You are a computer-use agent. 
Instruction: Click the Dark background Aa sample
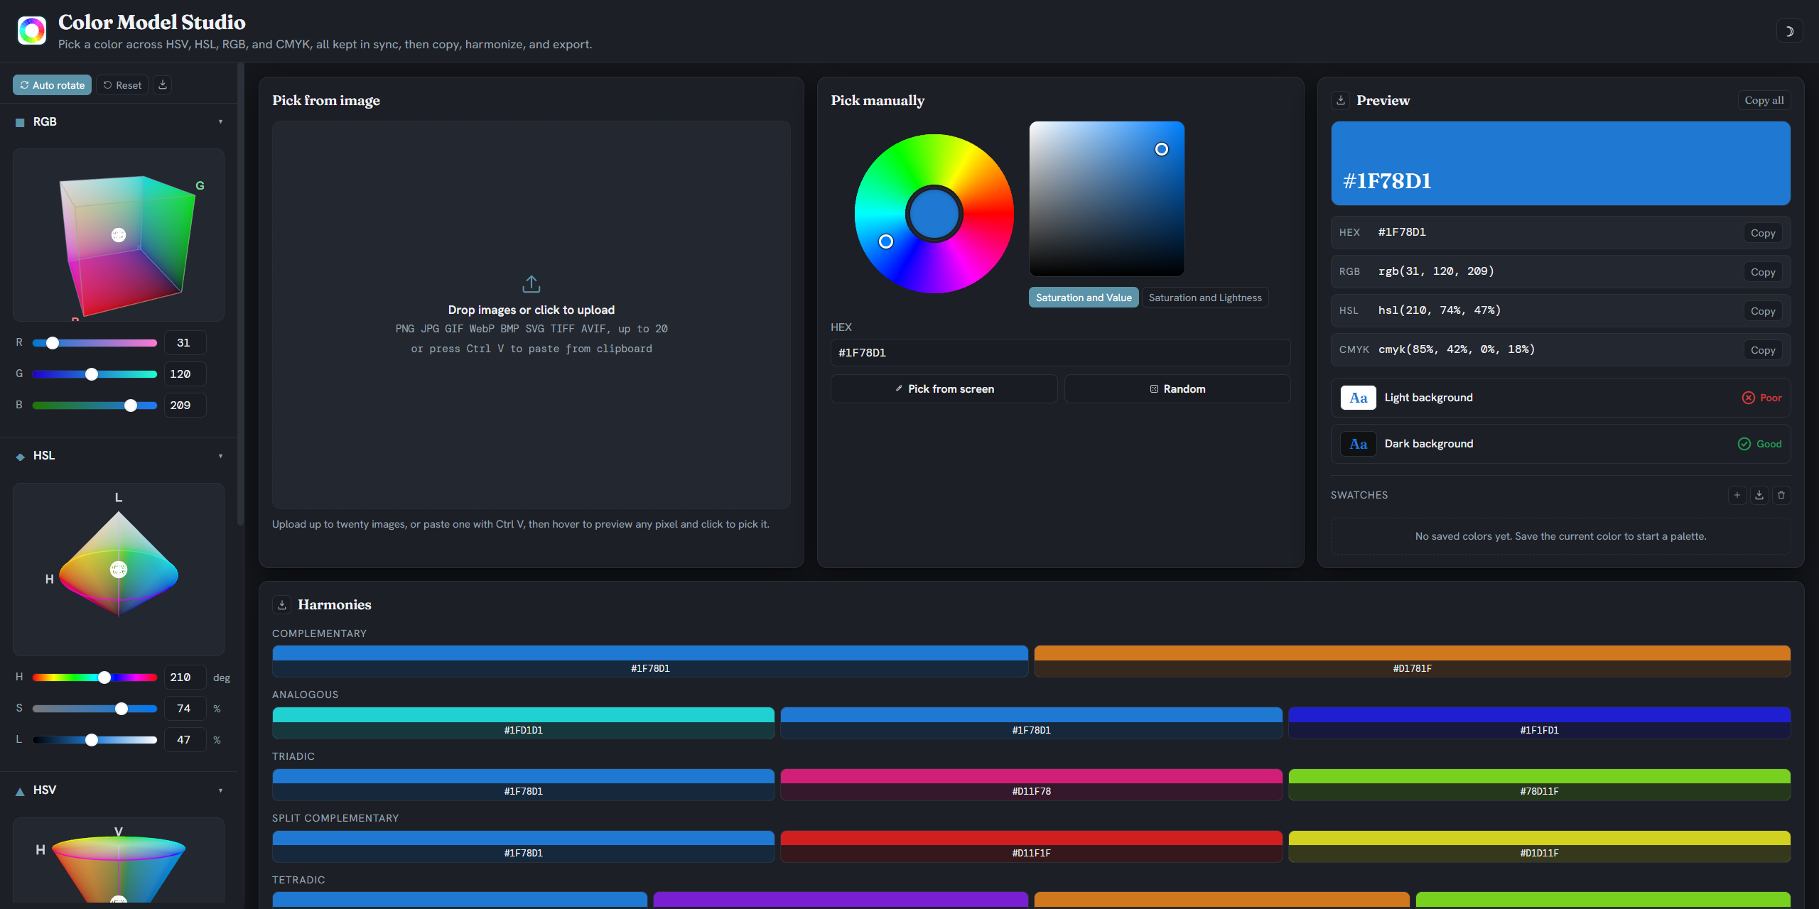tap(1359, 444)
